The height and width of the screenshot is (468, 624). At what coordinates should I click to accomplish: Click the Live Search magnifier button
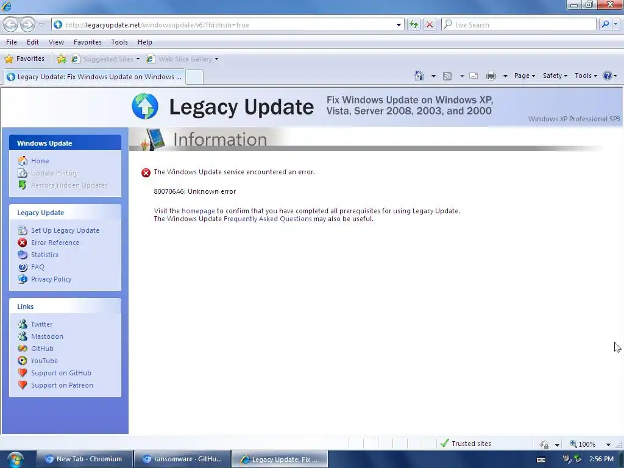605,24
